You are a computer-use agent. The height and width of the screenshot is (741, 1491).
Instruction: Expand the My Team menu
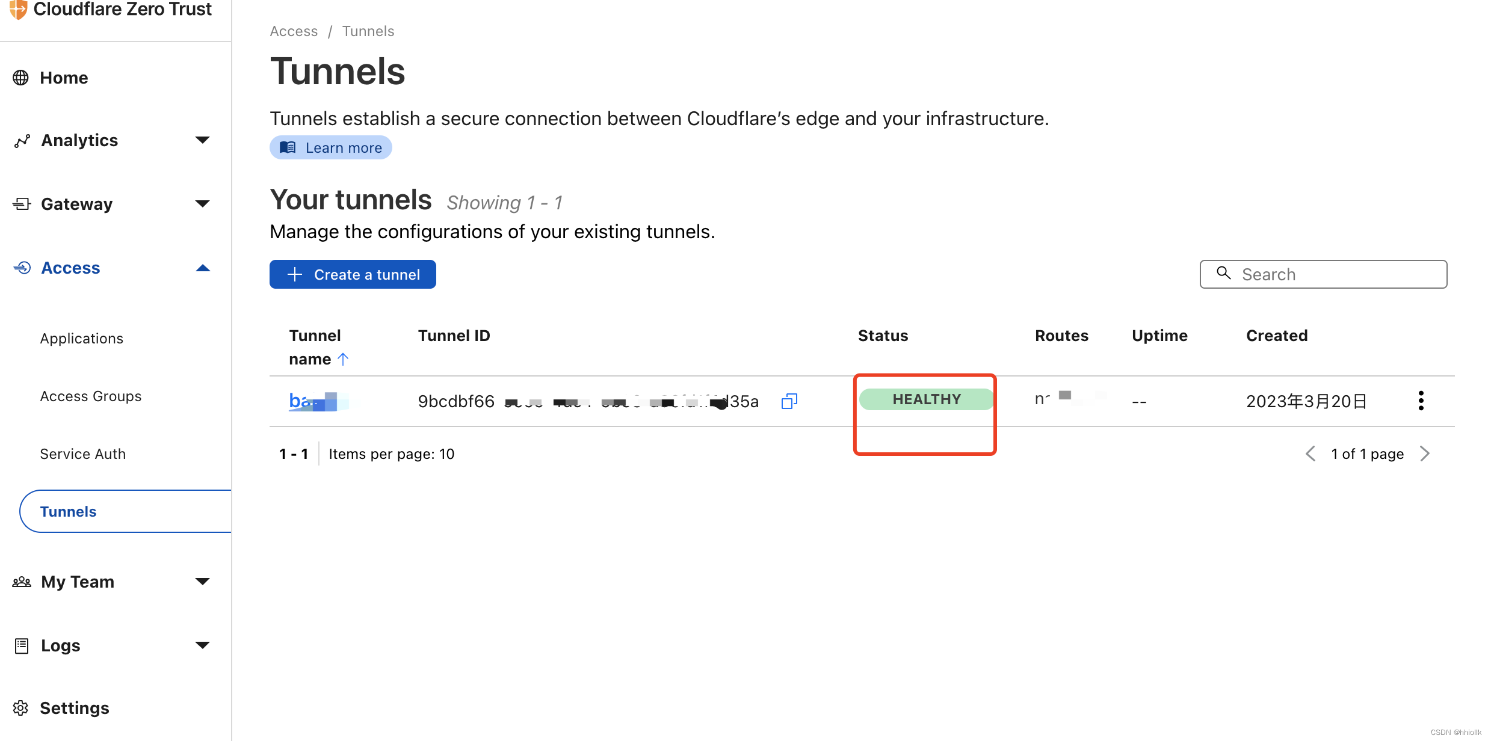coord(203,582)
